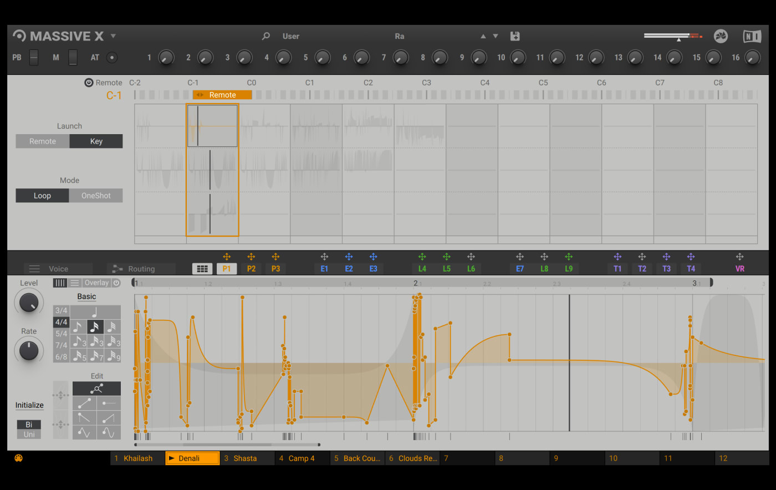776x490 pixels.
Task: Click the color palette icon at bottom left
Action: coord(18,458)
